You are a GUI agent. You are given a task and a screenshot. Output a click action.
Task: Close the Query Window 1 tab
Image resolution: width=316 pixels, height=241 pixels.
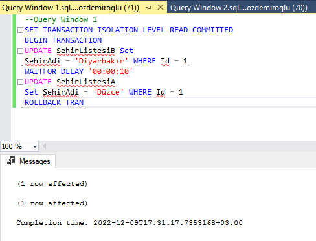coord(161,7)
